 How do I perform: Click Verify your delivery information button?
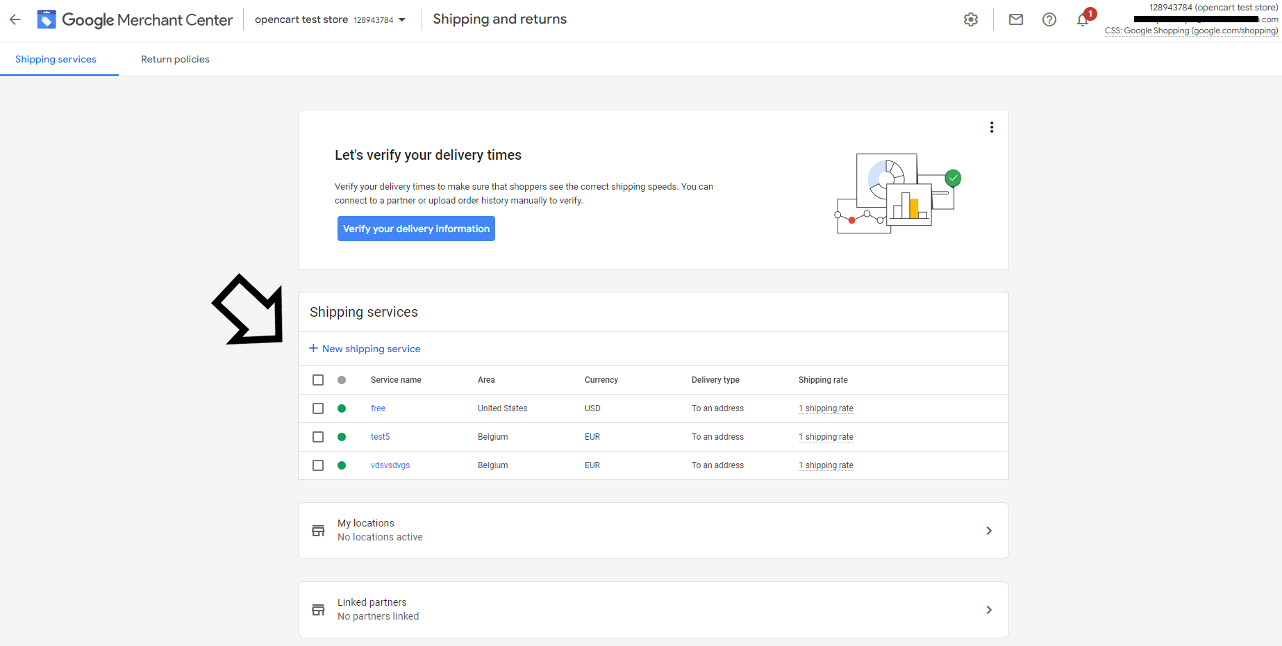click(x=415, y=229)
